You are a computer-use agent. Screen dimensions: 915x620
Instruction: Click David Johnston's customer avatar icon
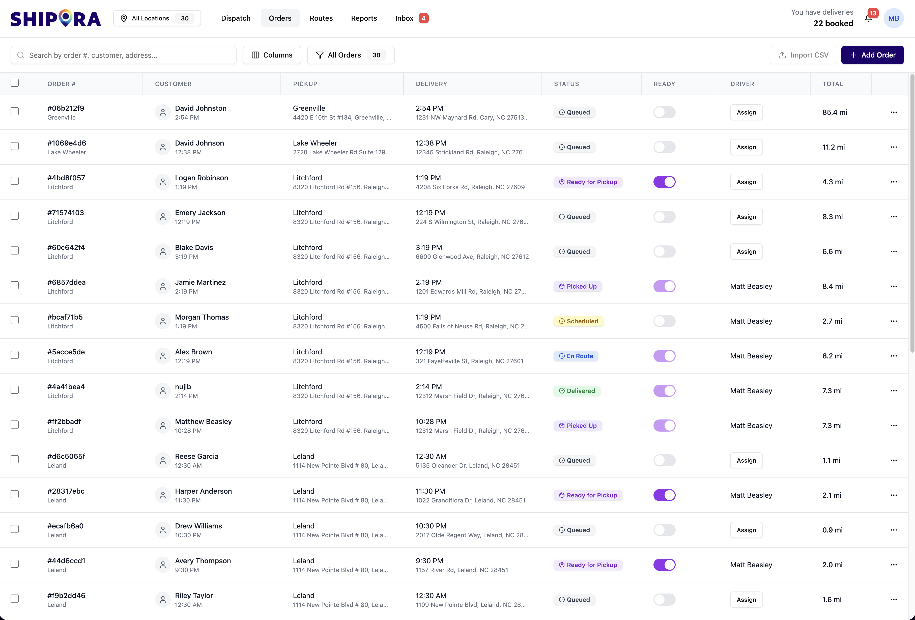[x=163, y=112]
